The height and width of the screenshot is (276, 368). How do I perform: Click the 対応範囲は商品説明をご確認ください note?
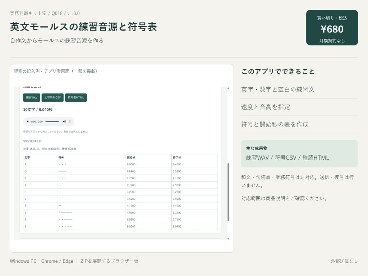(284, 198)
